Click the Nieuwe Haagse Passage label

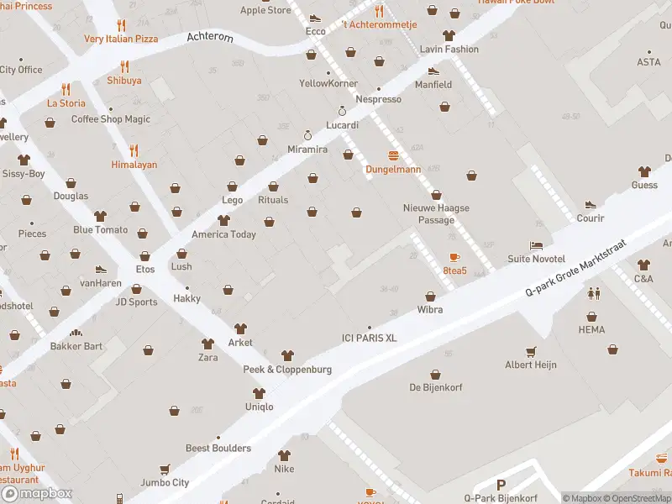click(x=436, y=214)
